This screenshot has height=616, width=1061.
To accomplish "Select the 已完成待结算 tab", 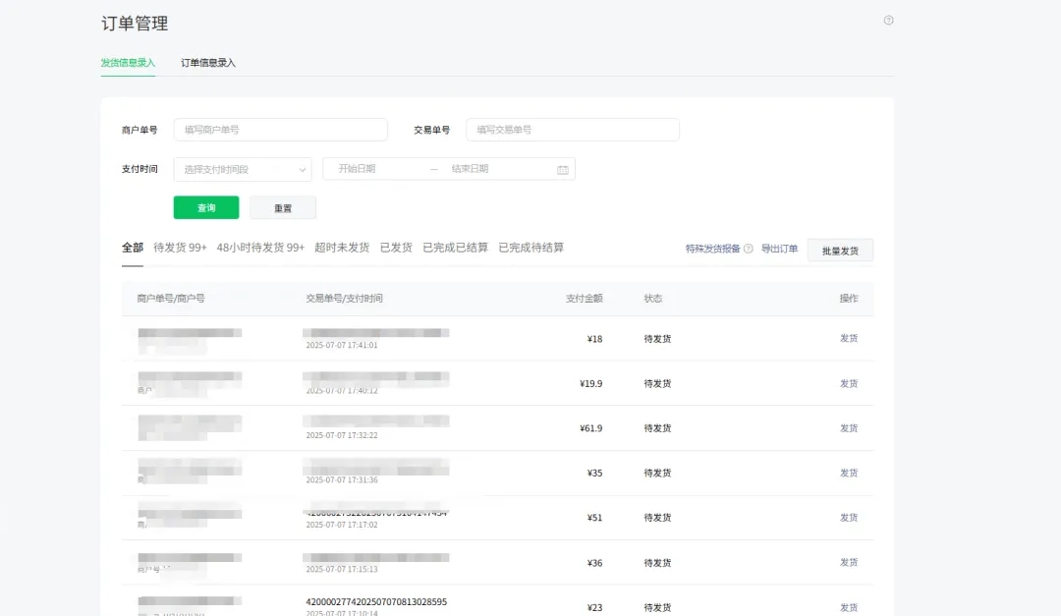I will (533, 248).
